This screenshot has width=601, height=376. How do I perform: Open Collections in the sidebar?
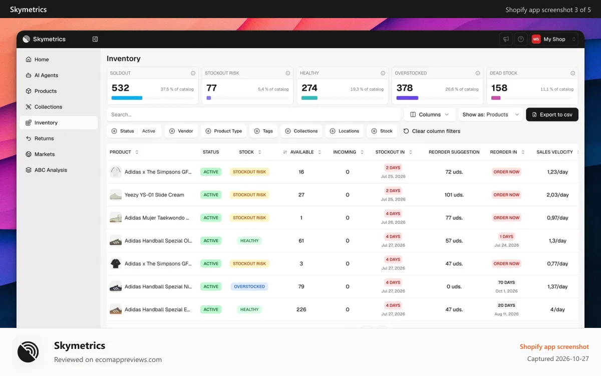coord(59,107)
